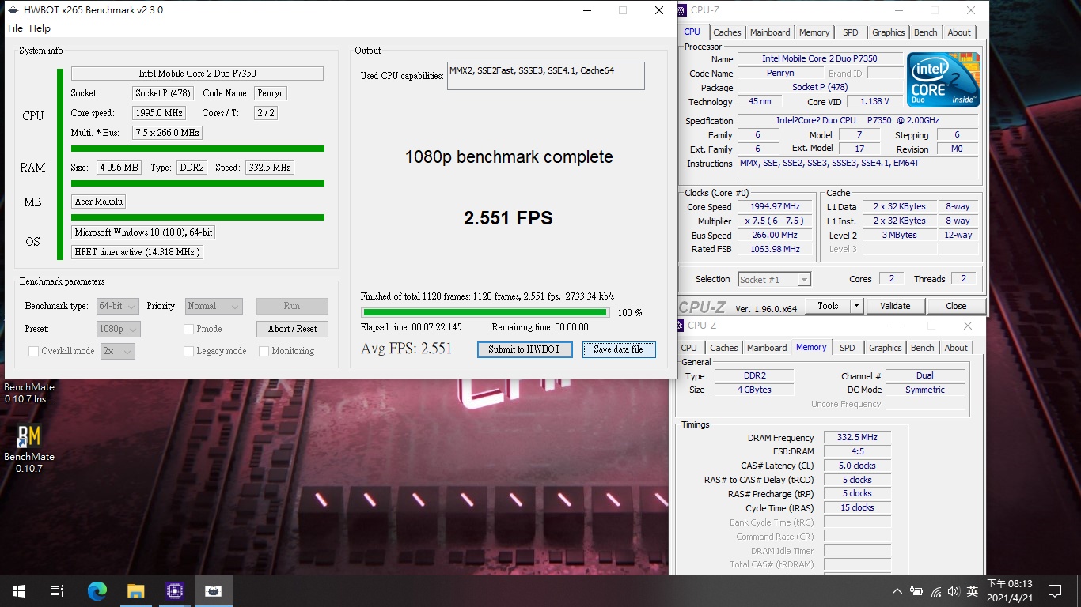Open the Socket #1 selection dropdown
1081x607 pixels.
[x=774, y=279]
